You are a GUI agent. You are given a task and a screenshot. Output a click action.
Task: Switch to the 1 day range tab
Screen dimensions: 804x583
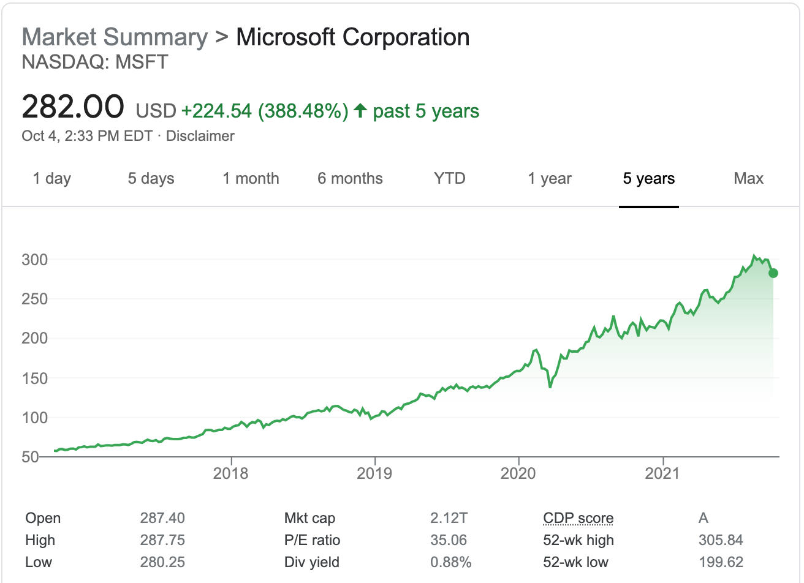click(52, 179)
